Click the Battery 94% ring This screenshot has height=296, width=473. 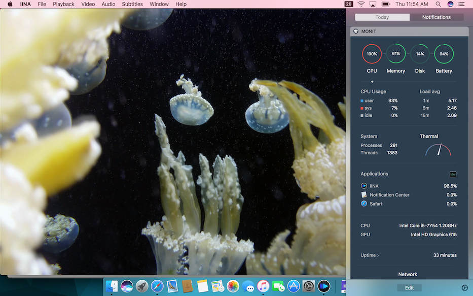point(444,54)
